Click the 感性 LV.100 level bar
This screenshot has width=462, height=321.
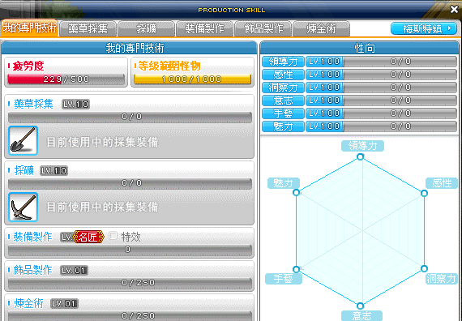(x=381, y=75)
